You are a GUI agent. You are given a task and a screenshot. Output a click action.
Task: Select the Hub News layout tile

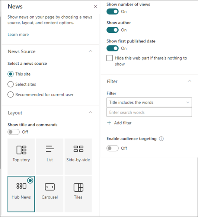[21, 194]
